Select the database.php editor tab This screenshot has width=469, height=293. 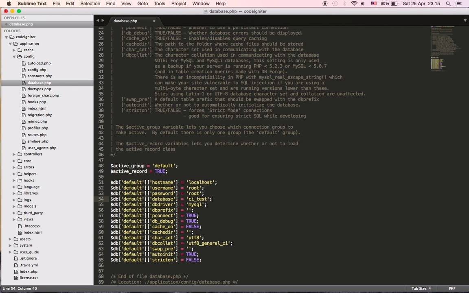pyautogui.click(x=134, y=21)
